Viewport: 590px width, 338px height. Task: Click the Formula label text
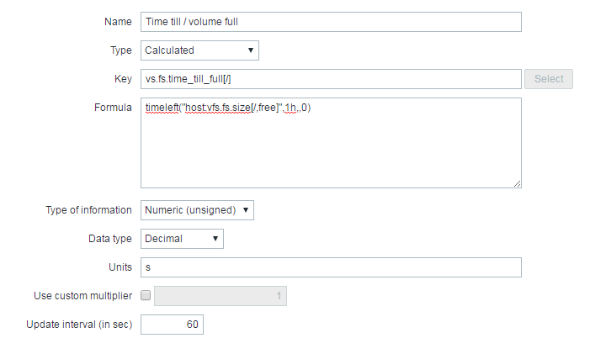point(113,108)
